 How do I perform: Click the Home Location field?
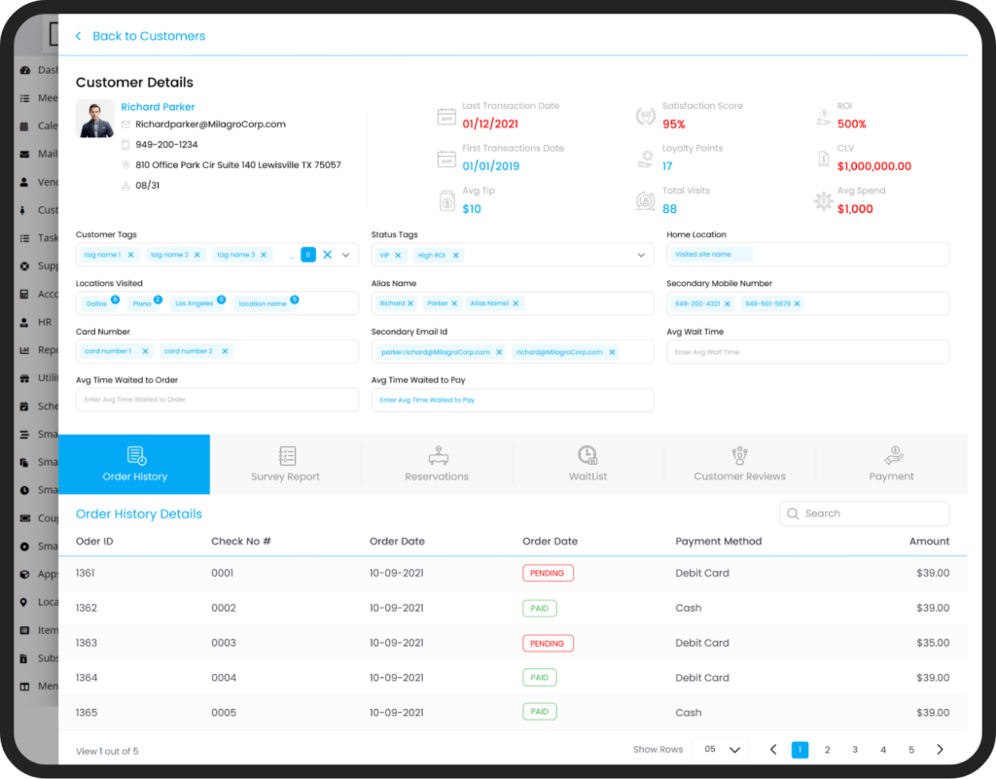[807, 255]
